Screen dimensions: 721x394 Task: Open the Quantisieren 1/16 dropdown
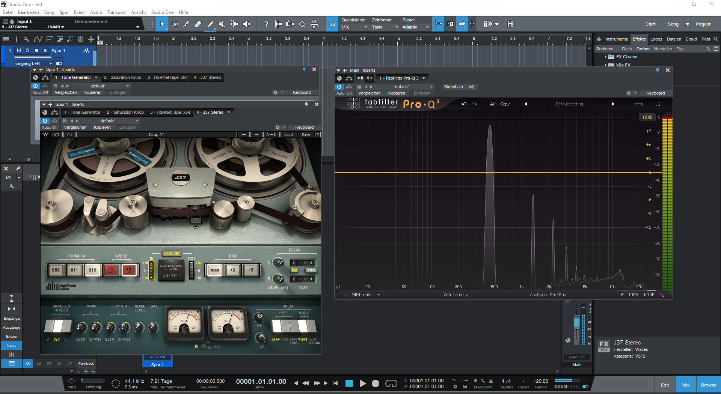coord(354,27)
